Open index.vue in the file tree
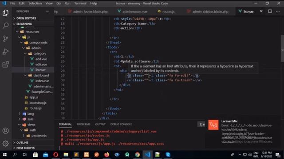 point(42,81)
